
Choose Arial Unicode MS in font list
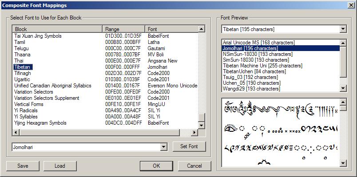pyautogui.click(x=281, y=43)
